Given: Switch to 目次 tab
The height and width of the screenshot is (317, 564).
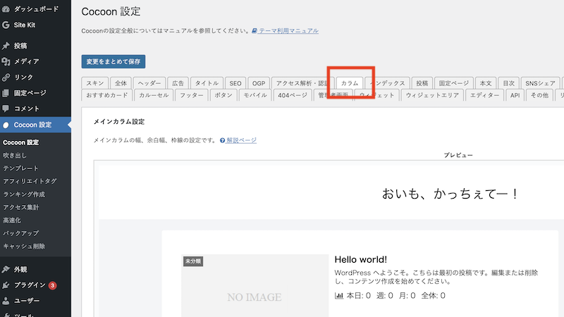Looking at the screenshot, I should [x=508, y=83].
